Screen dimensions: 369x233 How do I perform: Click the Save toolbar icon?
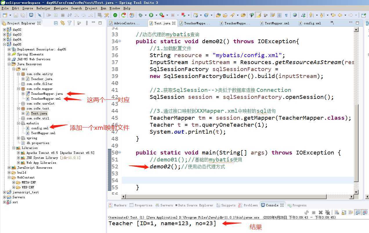tap(16, 15)
